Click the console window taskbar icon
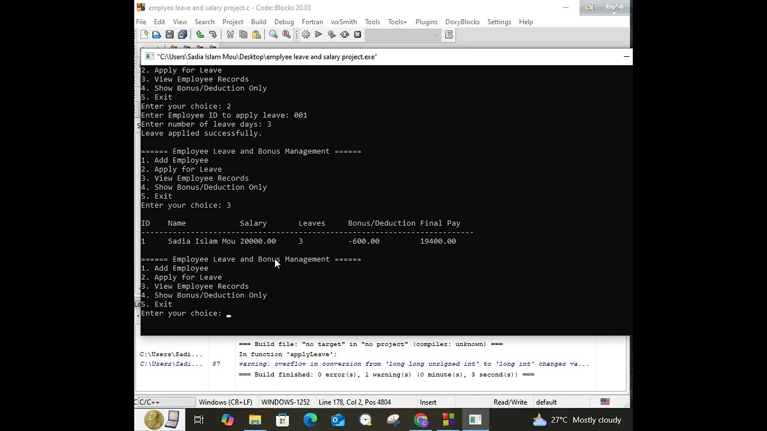This screenshot has height=431, width=767. 476,420
